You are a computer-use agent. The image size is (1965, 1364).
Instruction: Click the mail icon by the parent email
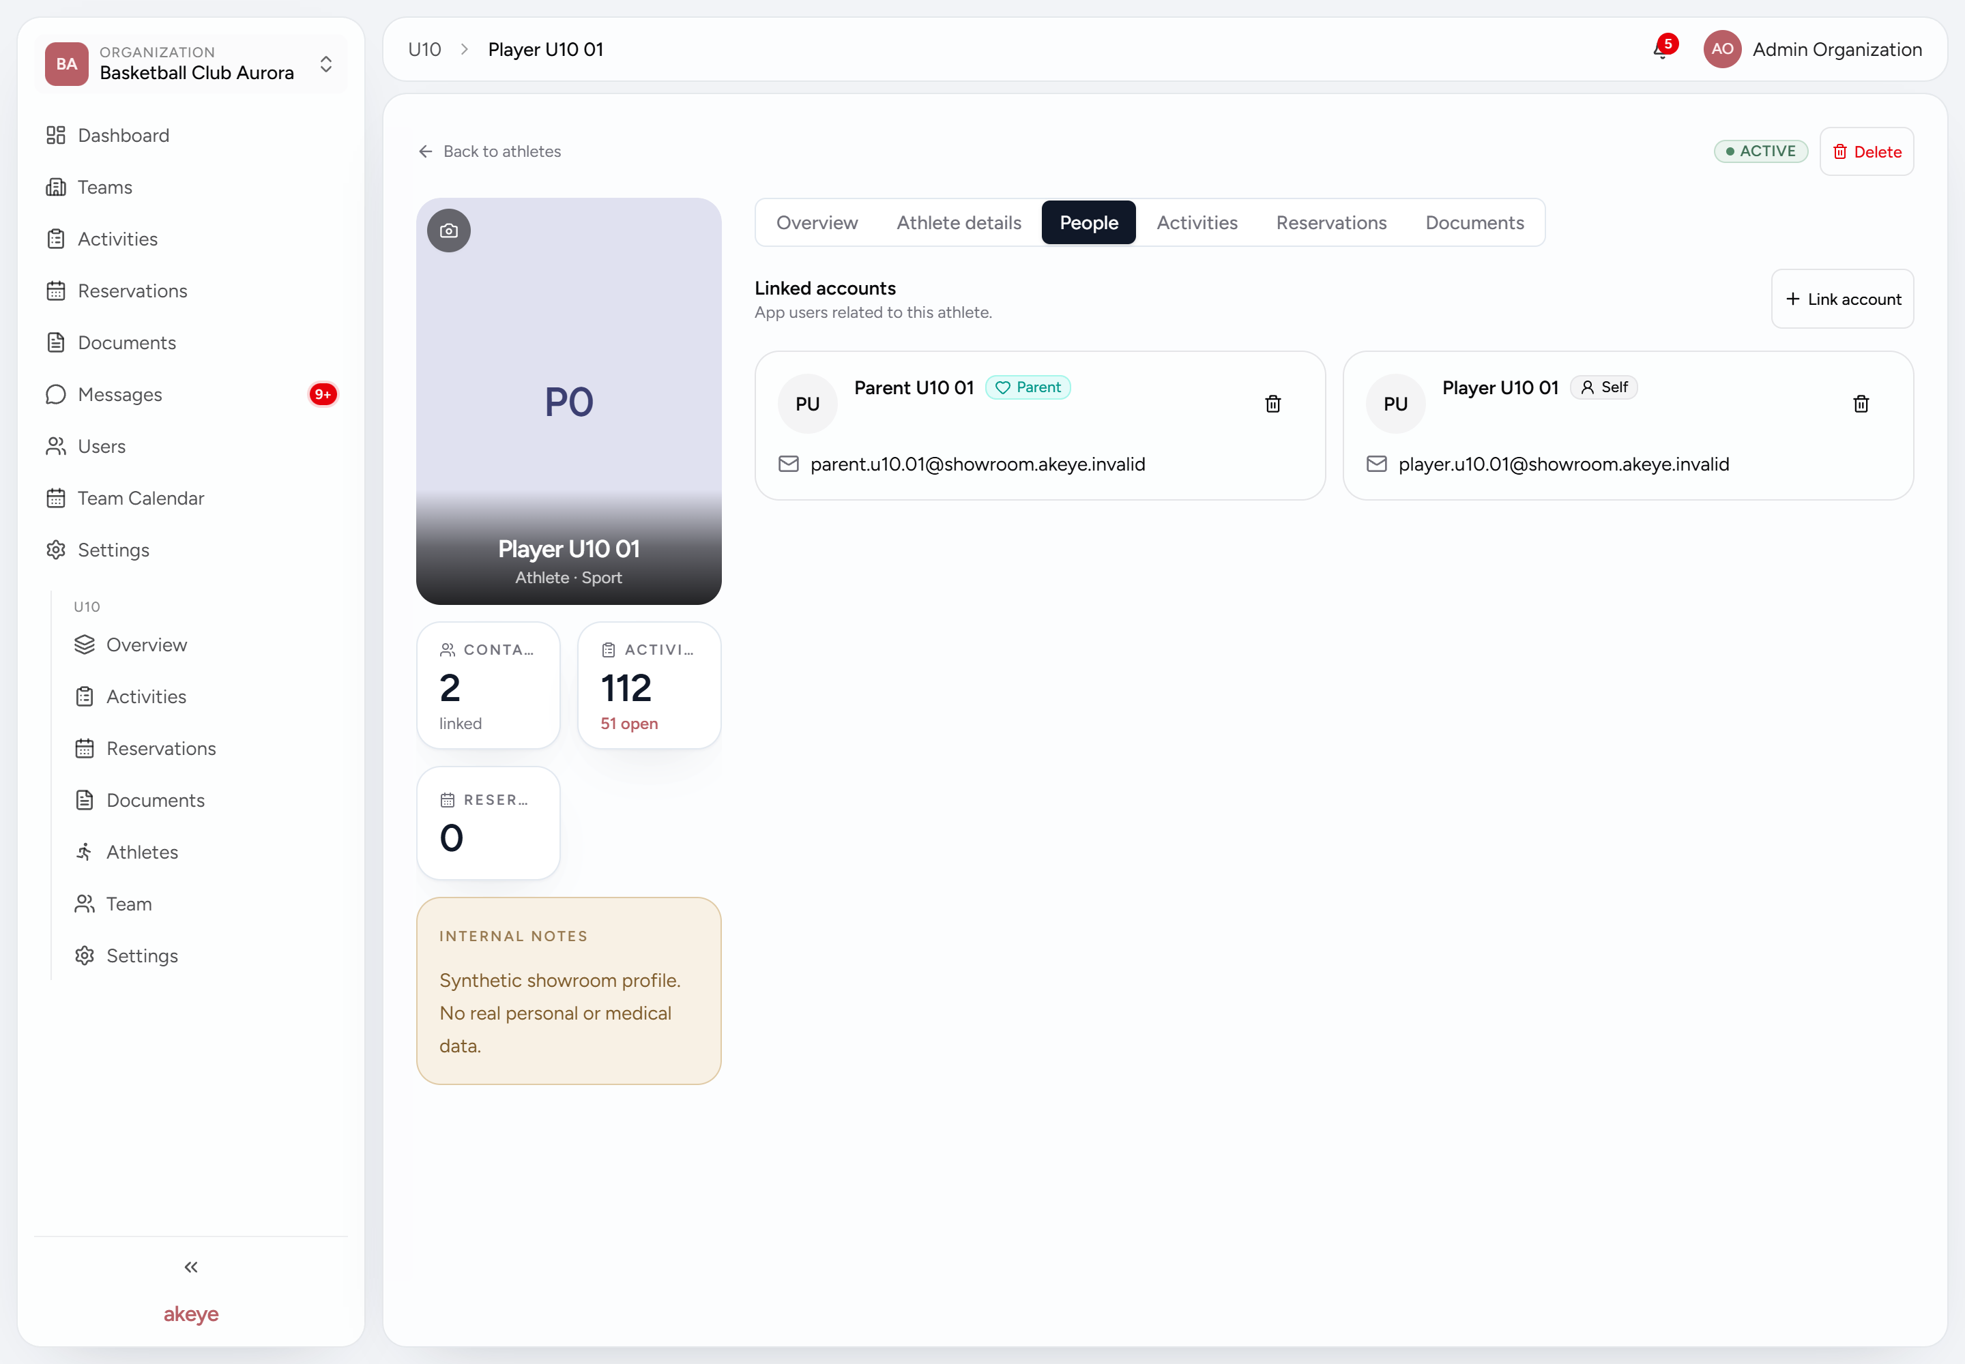[789, 464]
